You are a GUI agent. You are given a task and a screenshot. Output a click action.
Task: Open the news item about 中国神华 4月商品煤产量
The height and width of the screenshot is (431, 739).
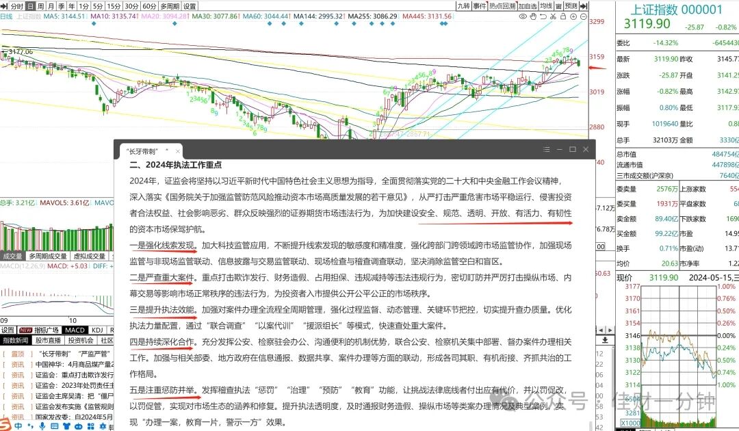point(75,364)
